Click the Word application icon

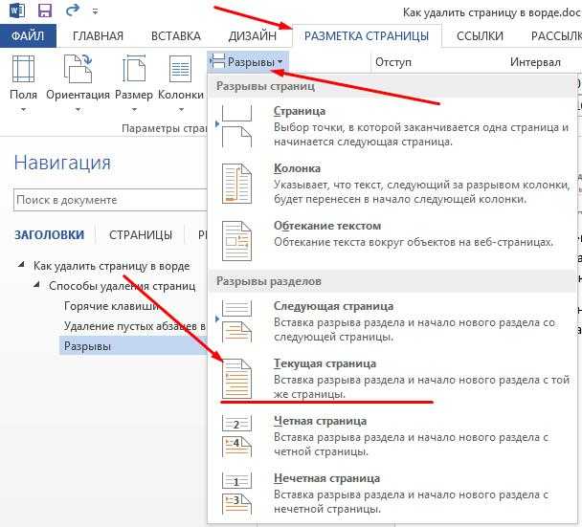[x=16, y=10]
